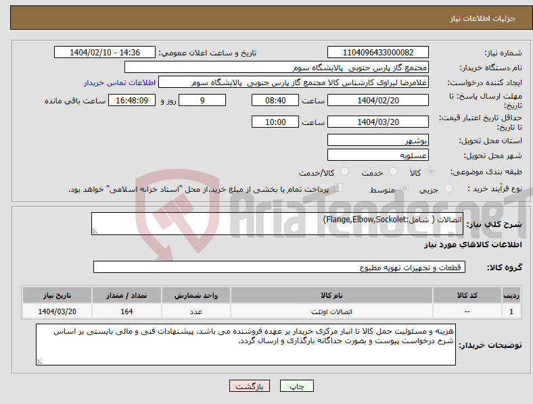Click شرح کلی نیاز label
Screen dimensions: 533x404
coord(494,224)
